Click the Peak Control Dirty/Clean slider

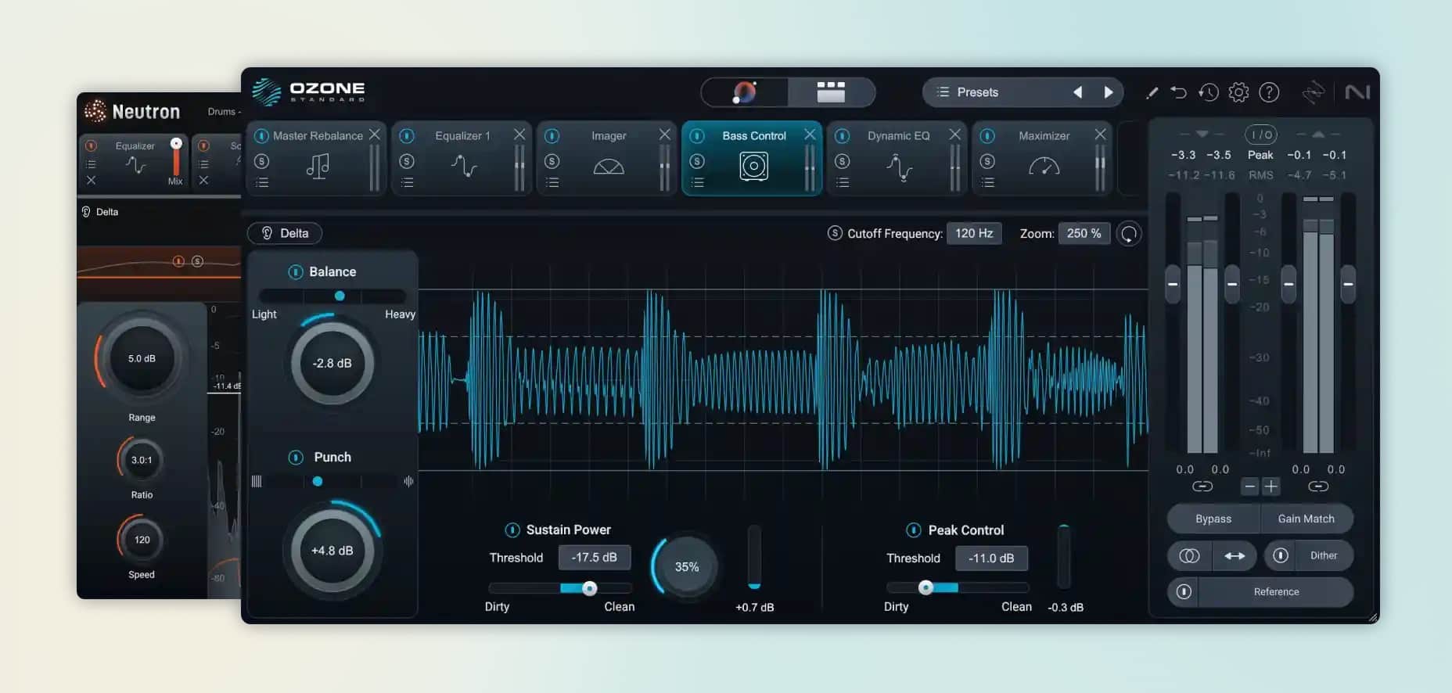[958, 587]
